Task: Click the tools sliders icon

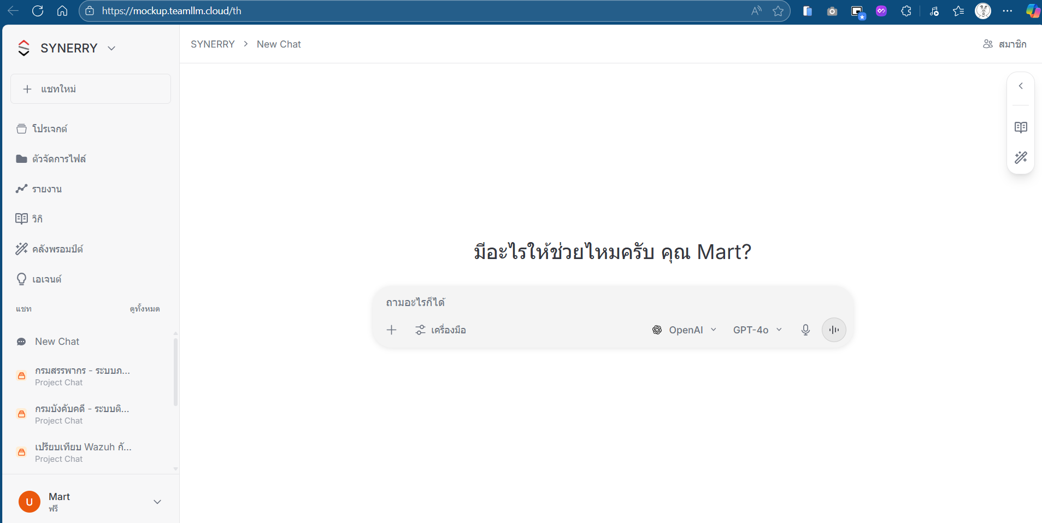Action: point(420,330)
